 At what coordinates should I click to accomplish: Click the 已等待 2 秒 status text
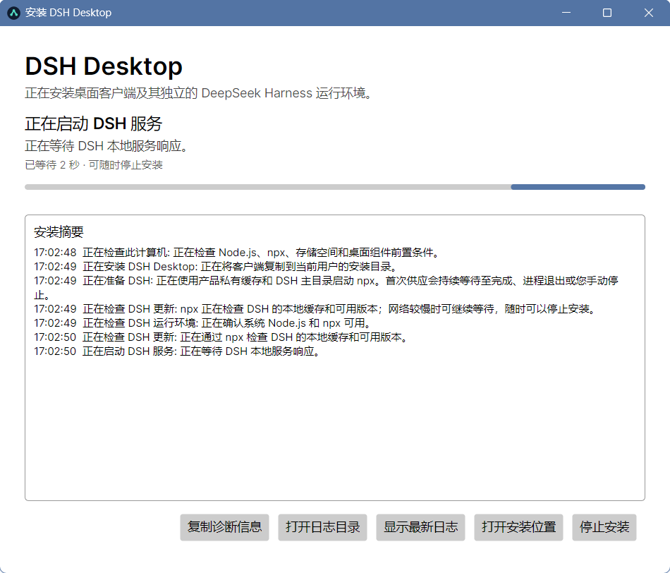[x=94, y=165]
